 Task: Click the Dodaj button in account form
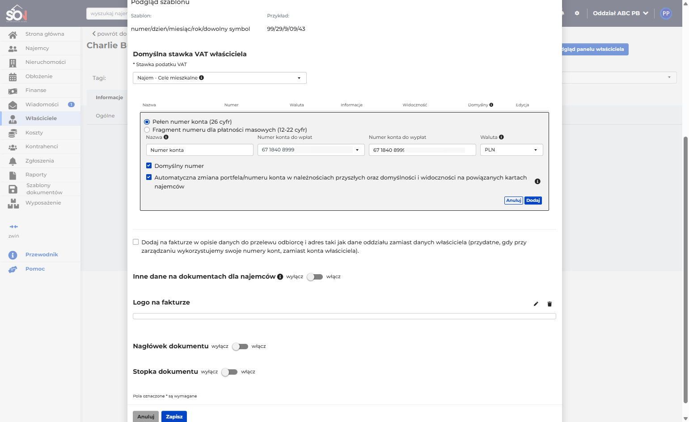click(x=533, y=201)
